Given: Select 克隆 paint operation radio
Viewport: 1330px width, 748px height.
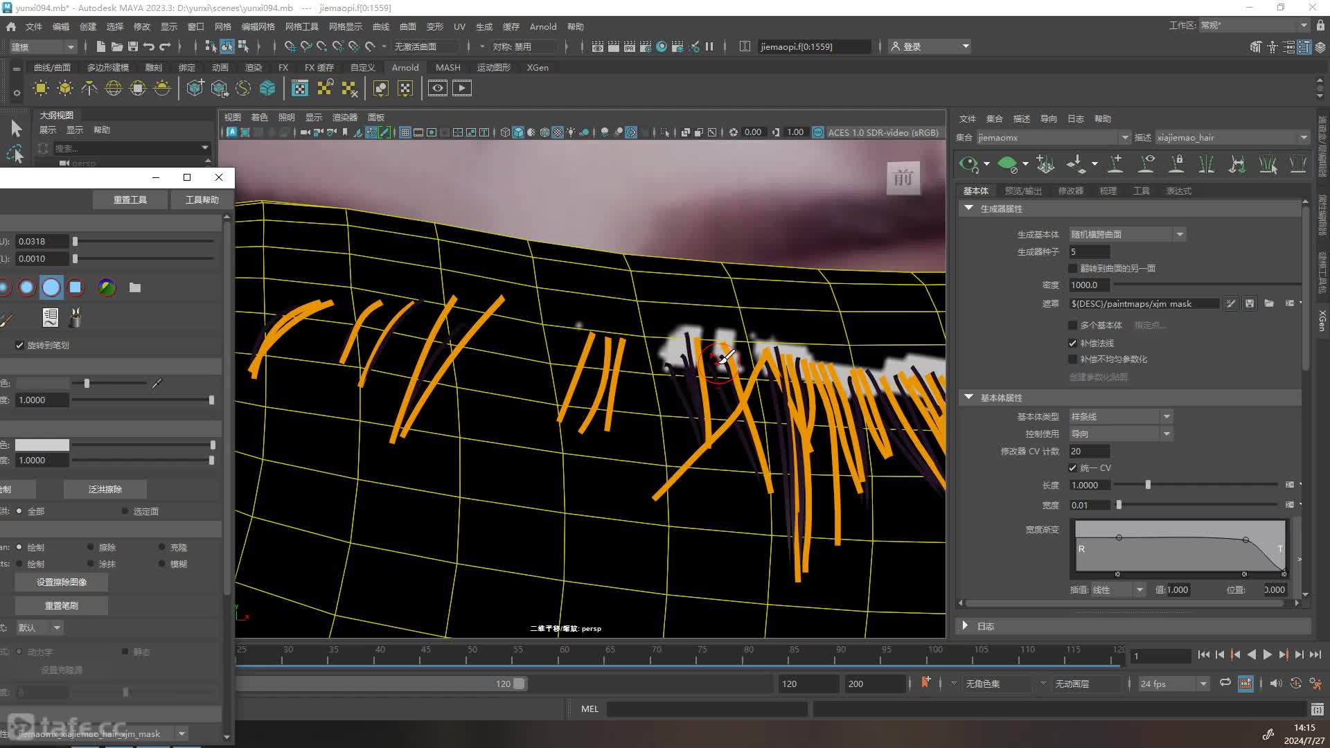Looking at the screenshot, I should coord(162,547).
